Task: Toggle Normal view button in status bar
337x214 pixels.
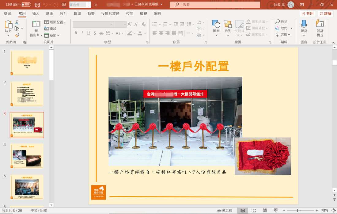Action: coord(242,211)
